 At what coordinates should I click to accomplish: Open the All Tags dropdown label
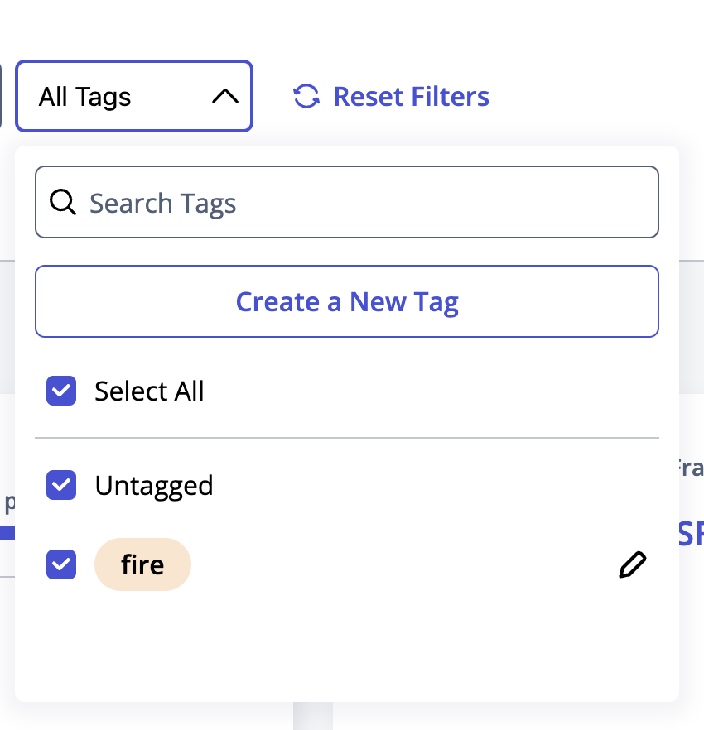point(84,97)
